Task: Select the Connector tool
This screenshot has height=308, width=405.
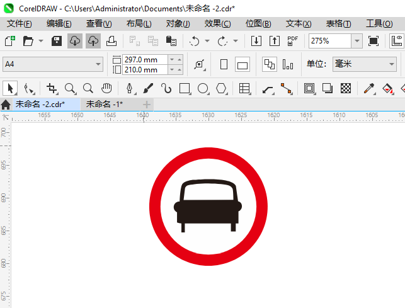Action: click(x=286, y=88)
